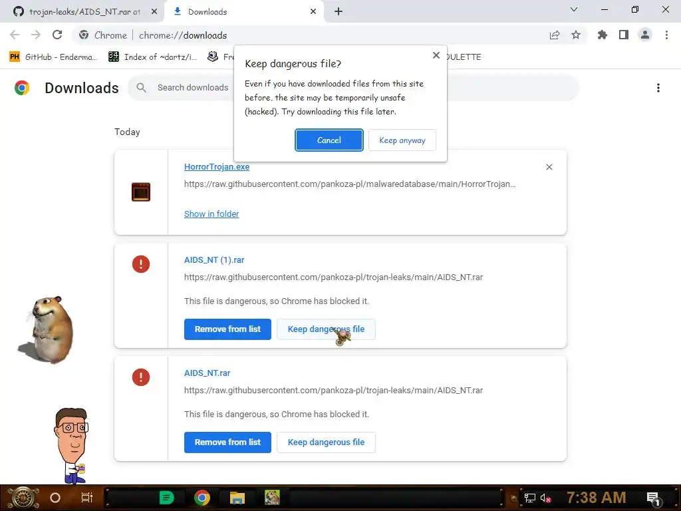Click the HorrorTrojan.exe file icon

tap(141, 192)
